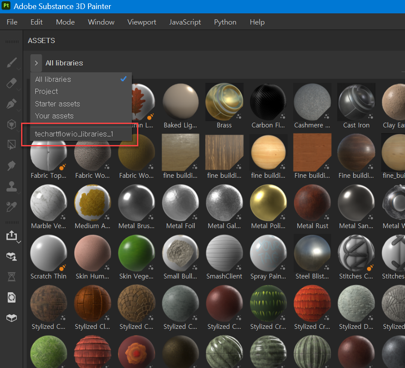
Task: Select the Metal Gal... material thumbnail
Action: (224, 203)
